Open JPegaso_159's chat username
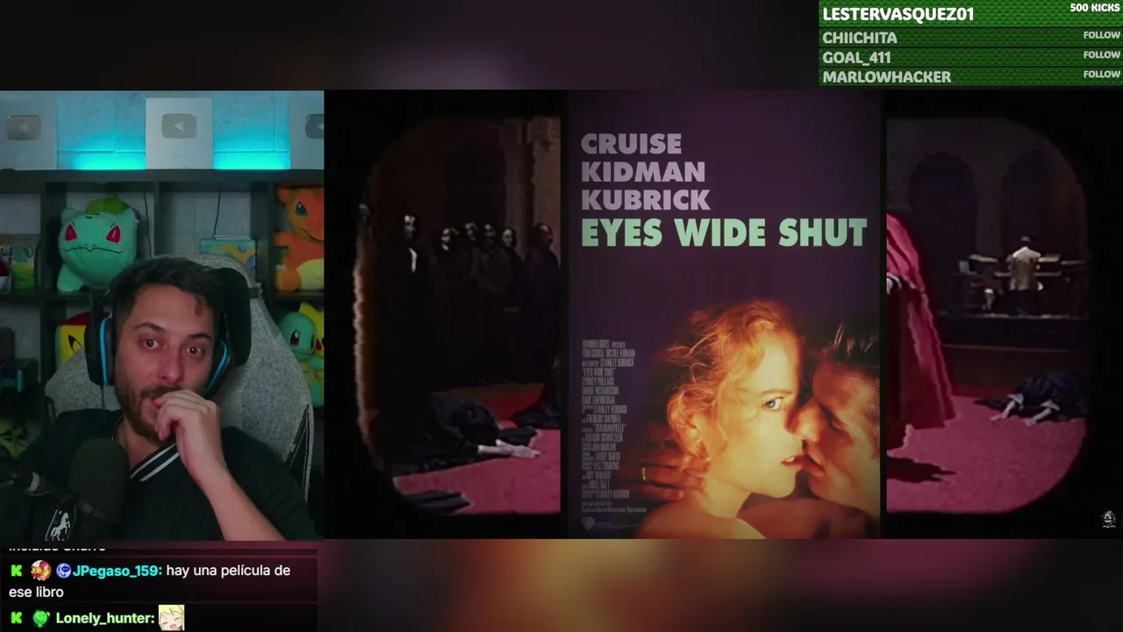 [117, 571]
